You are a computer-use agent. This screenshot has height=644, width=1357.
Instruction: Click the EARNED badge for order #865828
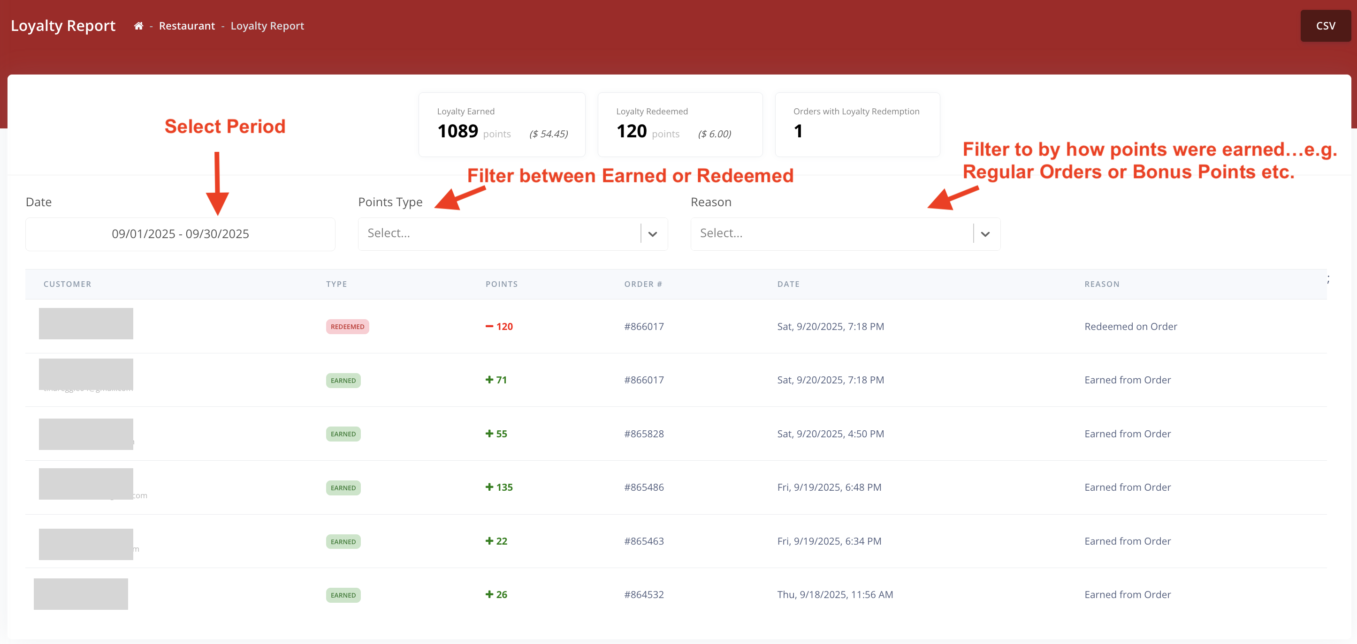[343, 434]
